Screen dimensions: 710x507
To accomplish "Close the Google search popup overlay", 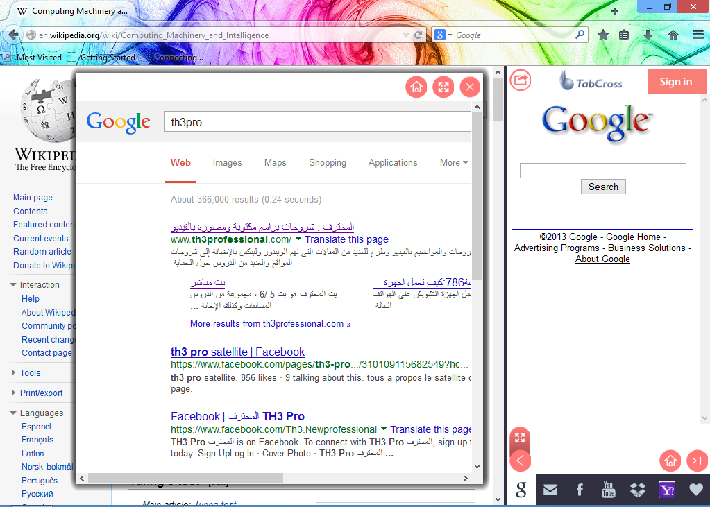I will 470,87.
